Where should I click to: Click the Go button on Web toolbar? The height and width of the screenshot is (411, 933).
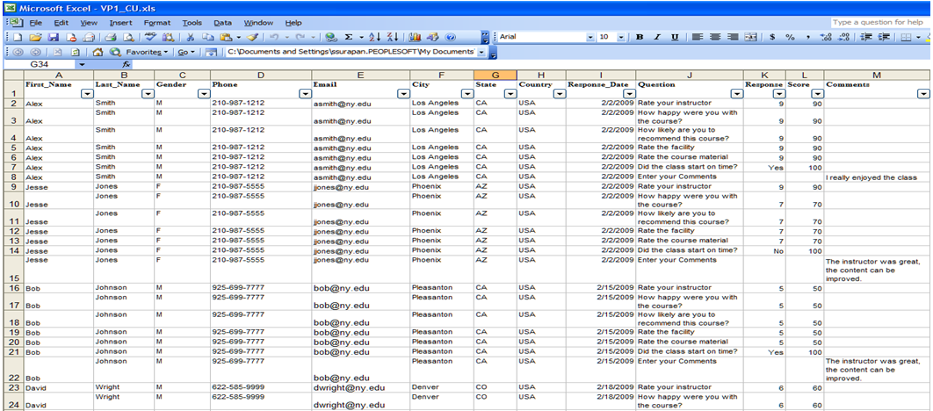tap(187, 53)
